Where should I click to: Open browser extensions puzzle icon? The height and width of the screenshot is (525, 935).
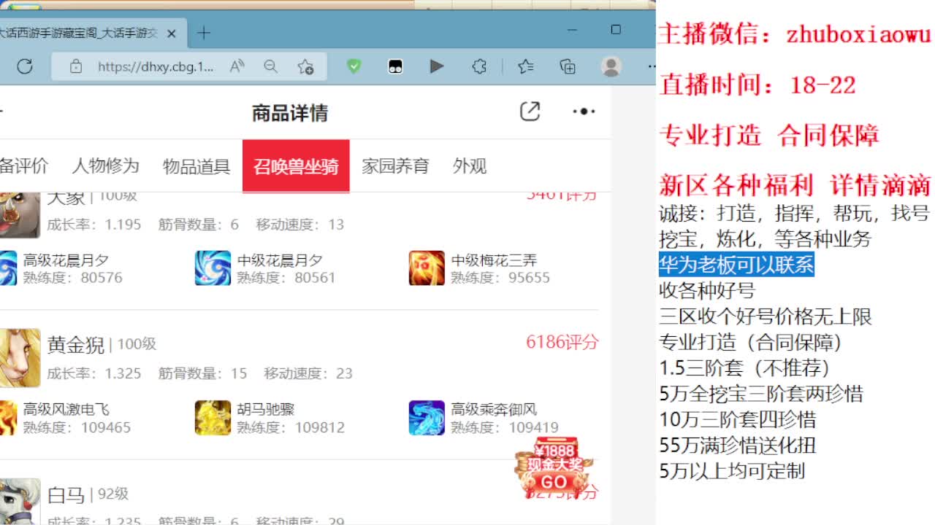click(479, 66)
